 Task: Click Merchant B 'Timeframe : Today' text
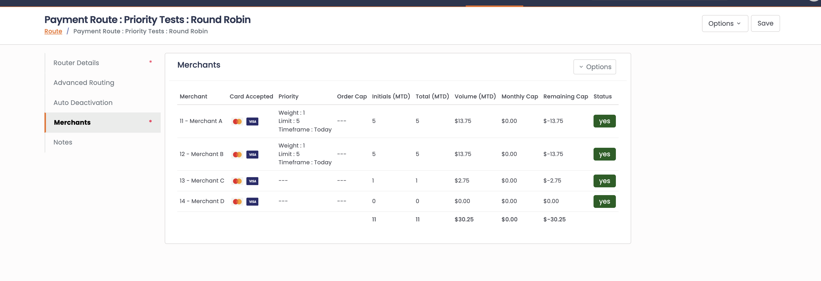pyautogui.click(x=305, y=163)
